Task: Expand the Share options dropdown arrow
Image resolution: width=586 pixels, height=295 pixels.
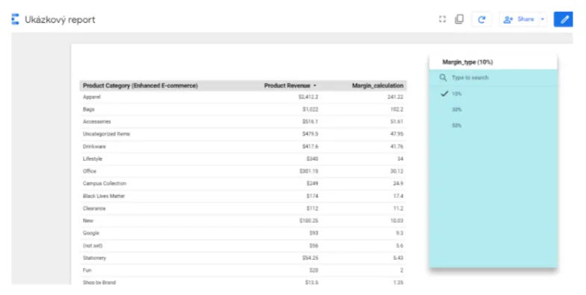Action: [543, 19]
